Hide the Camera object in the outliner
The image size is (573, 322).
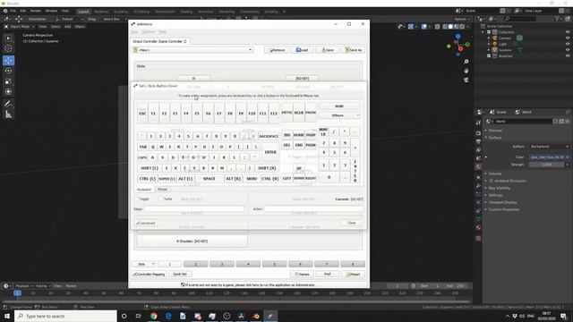568,38
